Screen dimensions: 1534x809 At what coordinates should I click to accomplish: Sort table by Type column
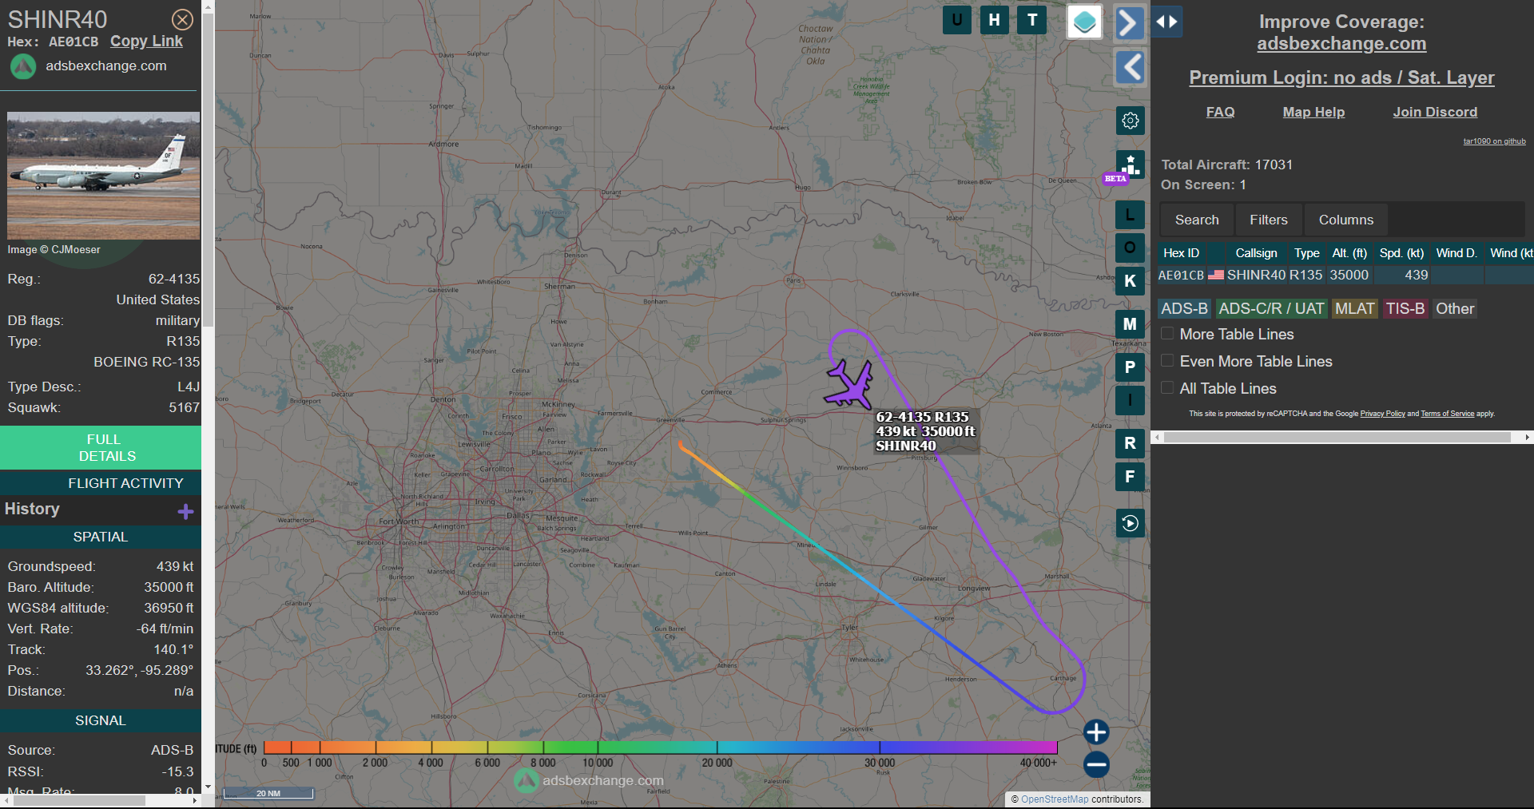1307,253
